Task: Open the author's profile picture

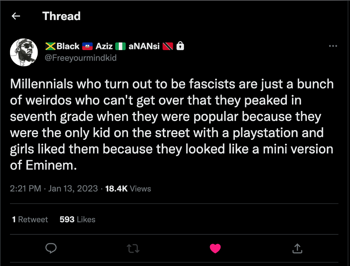Action: click(x=24, y=52)
